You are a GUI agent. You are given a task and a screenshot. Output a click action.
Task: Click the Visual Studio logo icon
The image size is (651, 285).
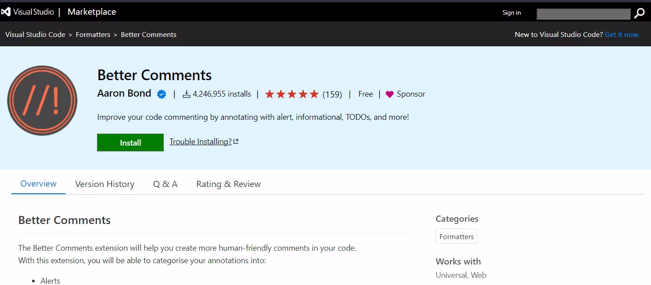point(6,12)
